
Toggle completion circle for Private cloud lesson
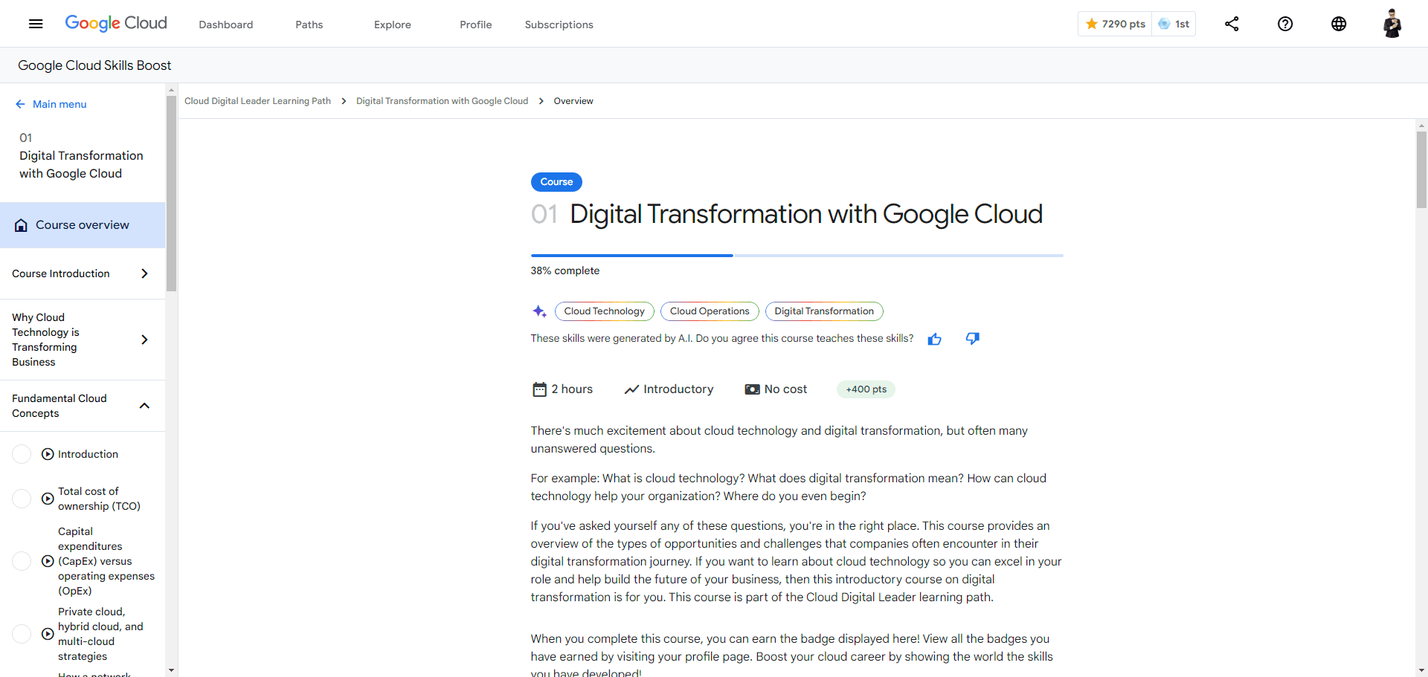[22, 634]
